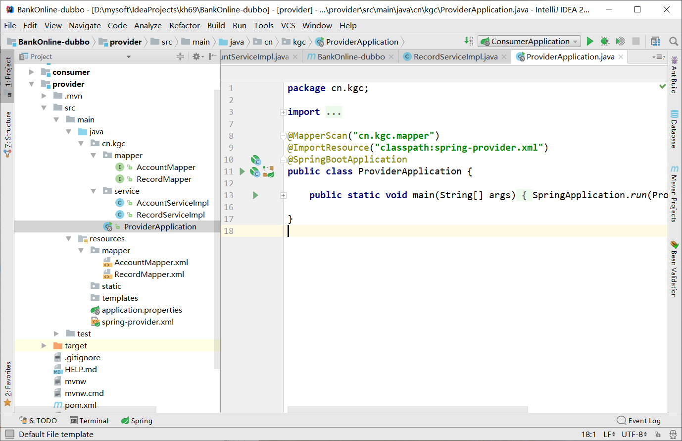Close the ProviderApplication.java tab
682x441 pixels.
click(x=621, y=57)
